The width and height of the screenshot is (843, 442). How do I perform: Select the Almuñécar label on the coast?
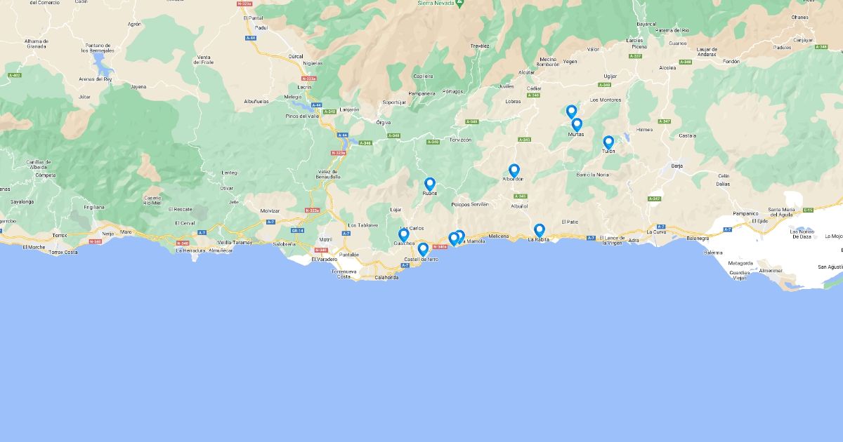coord(221,250)
